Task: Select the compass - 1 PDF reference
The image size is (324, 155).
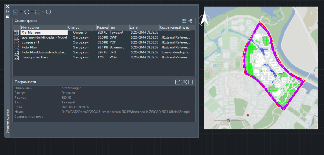Action: coord(31,42)
